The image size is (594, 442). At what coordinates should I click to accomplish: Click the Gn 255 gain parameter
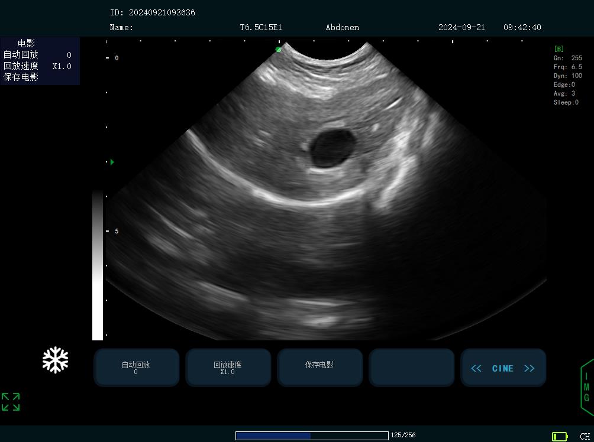tap(567, 58)
